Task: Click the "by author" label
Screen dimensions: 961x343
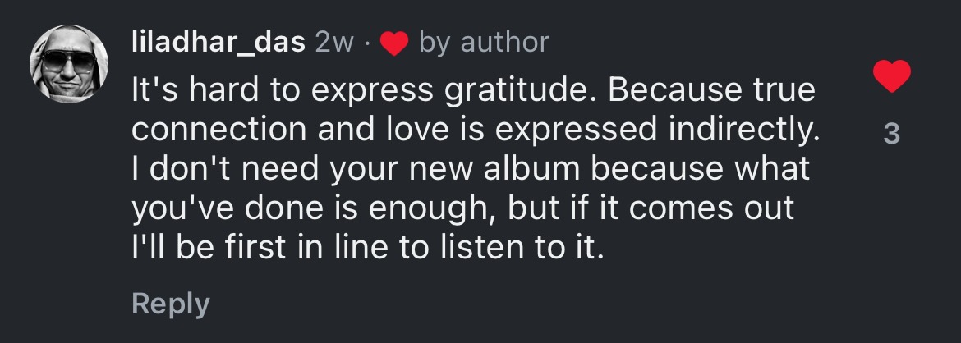Action: click(484, 43)
